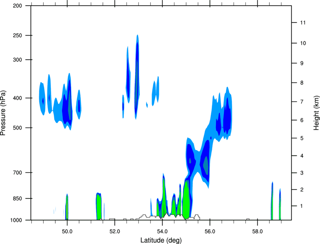Pick the 5 km height label
Screen dimensions: 320x244
[x=302, y=138]
